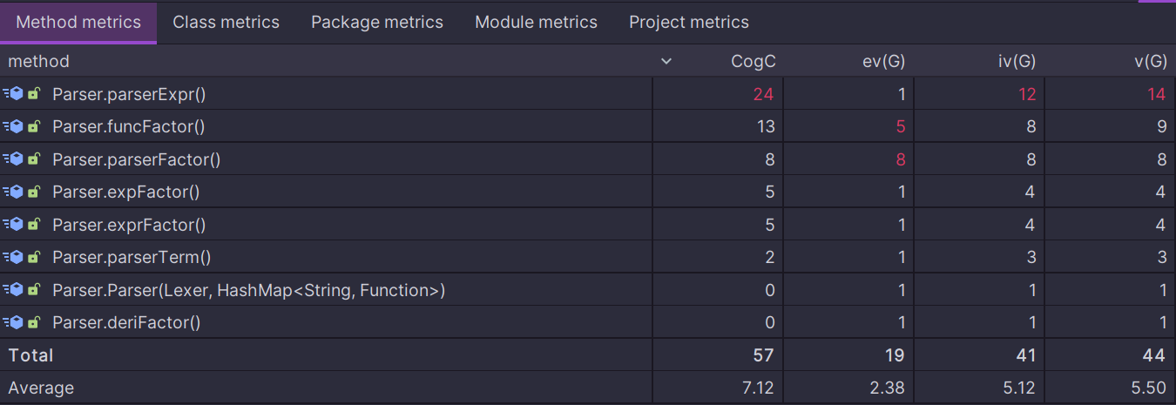Click method icon beside Parser.parserExpr()
This screenshot has height=405, width=1176.
13,94
